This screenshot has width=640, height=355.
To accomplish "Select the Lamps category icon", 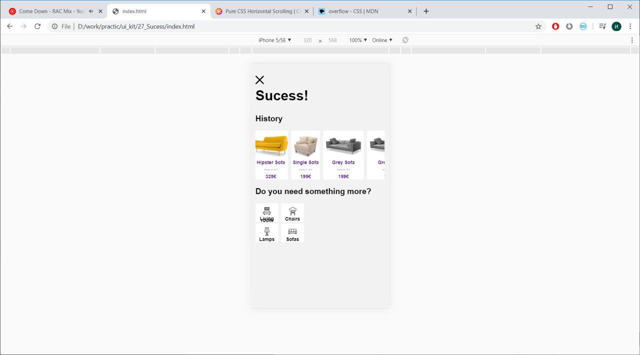I will coord(267,231).
